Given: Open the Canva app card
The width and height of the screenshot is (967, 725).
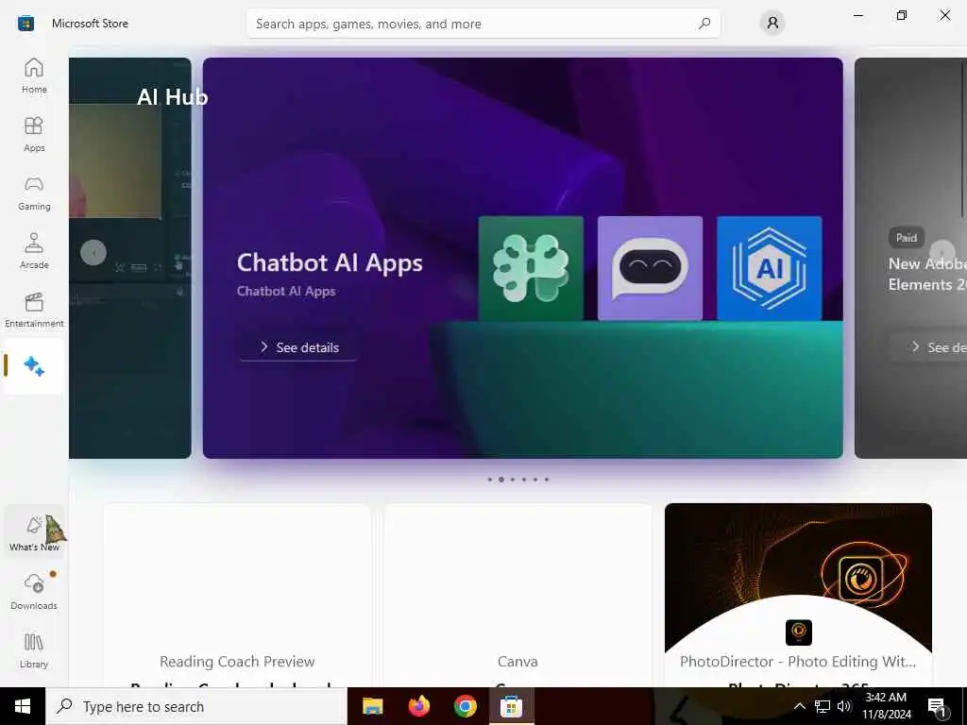Looking at the screenshot, I should tap(517, 596).
